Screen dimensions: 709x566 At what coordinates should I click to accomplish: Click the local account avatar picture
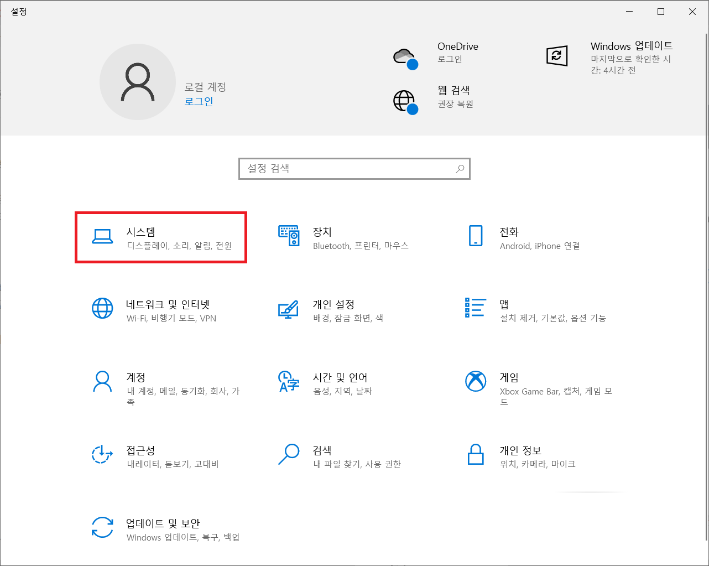click(138, 82)
